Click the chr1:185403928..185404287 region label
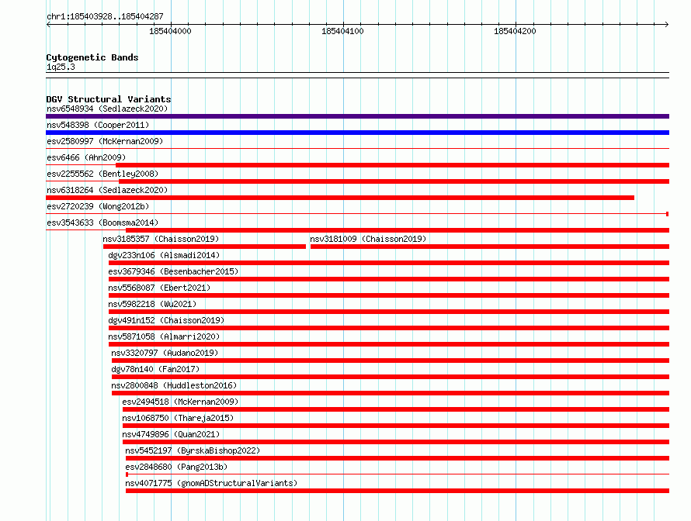Screen dimensions: 691x521 105,16
